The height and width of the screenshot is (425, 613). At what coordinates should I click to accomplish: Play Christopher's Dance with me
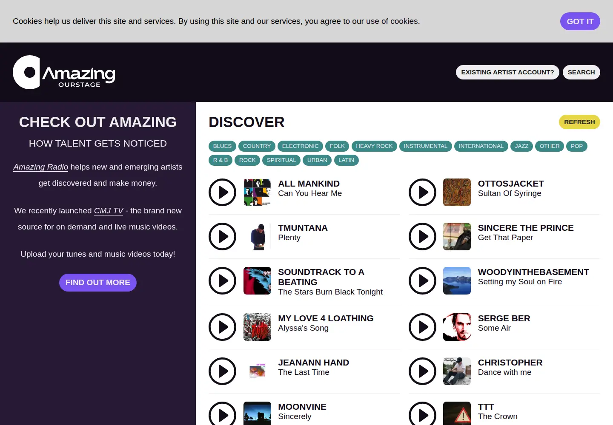pyautogui.click(x=422, y=371)
